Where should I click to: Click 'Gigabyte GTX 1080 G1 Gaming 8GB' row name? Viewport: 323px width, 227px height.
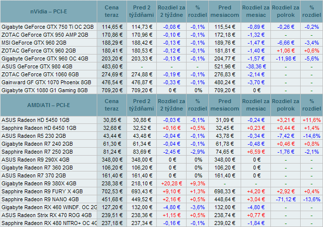[45, 90]
